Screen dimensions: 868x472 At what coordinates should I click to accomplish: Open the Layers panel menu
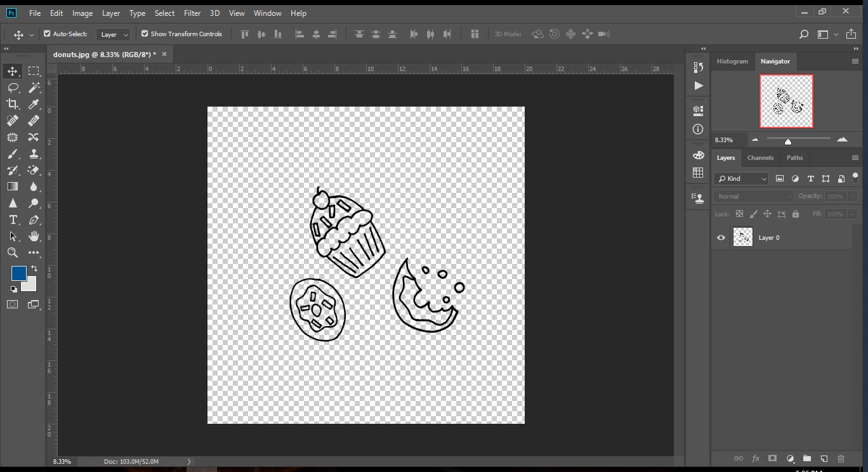point(855,158)
